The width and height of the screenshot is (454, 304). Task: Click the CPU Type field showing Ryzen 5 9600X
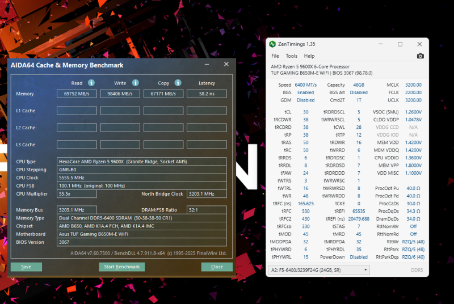point(141,162)
